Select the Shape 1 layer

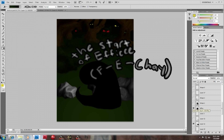pos(208,103)
